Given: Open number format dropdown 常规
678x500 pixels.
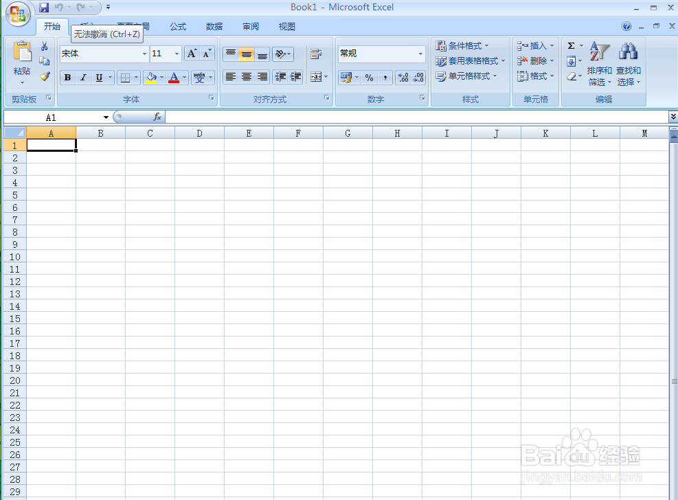Looking at the screenshot, I should click(420, 54).
